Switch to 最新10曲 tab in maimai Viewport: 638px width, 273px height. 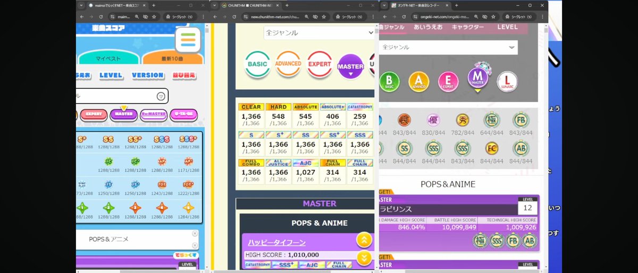(173, 58)
